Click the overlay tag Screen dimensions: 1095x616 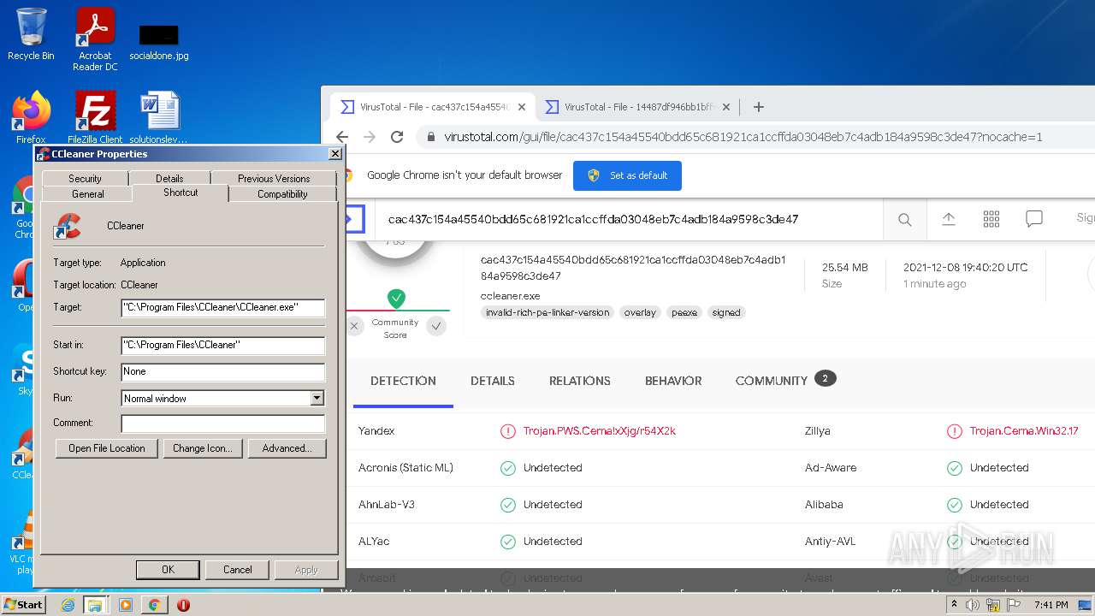coord(640,312)
